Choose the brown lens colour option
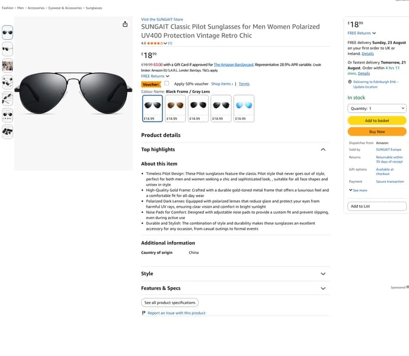 (175, 109)
